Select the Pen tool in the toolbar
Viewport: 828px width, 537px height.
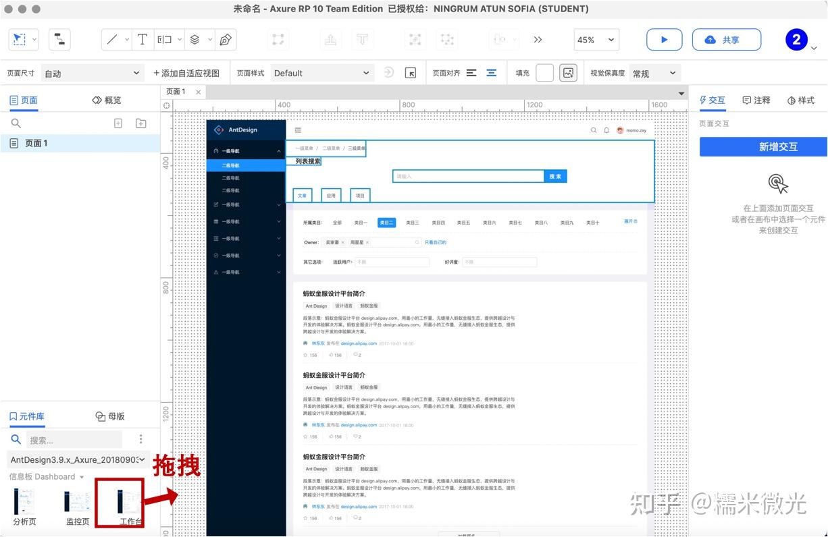click(x=226, y=39)
